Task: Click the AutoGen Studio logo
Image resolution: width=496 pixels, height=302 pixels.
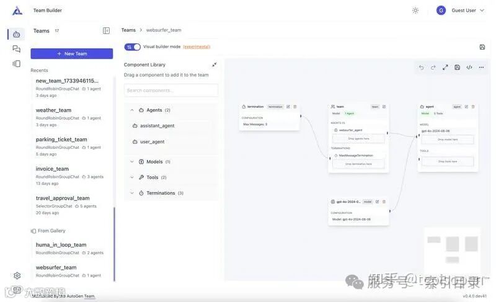Action: click(17, 11)
